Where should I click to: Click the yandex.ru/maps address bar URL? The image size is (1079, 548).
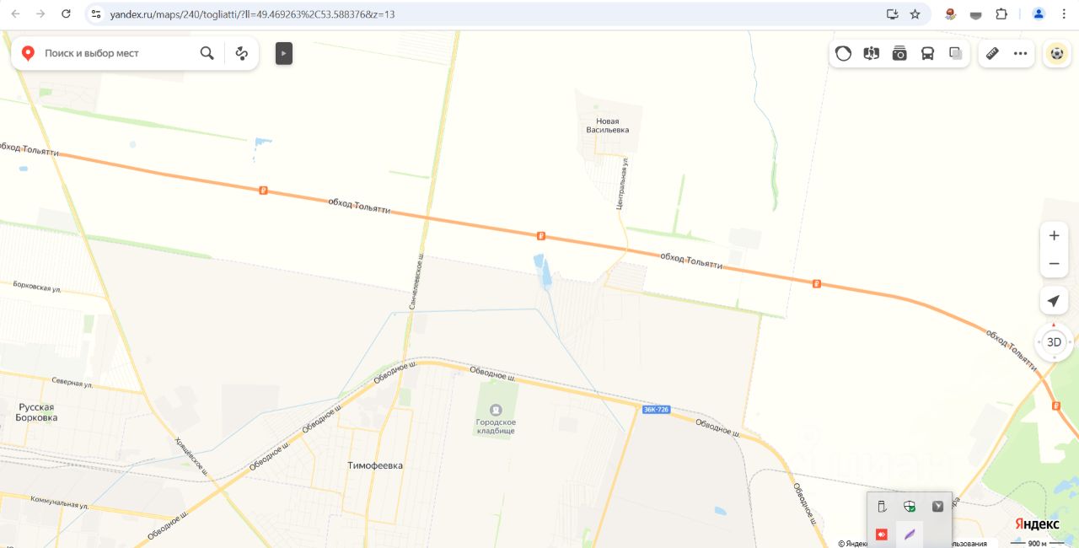(252, 14)
